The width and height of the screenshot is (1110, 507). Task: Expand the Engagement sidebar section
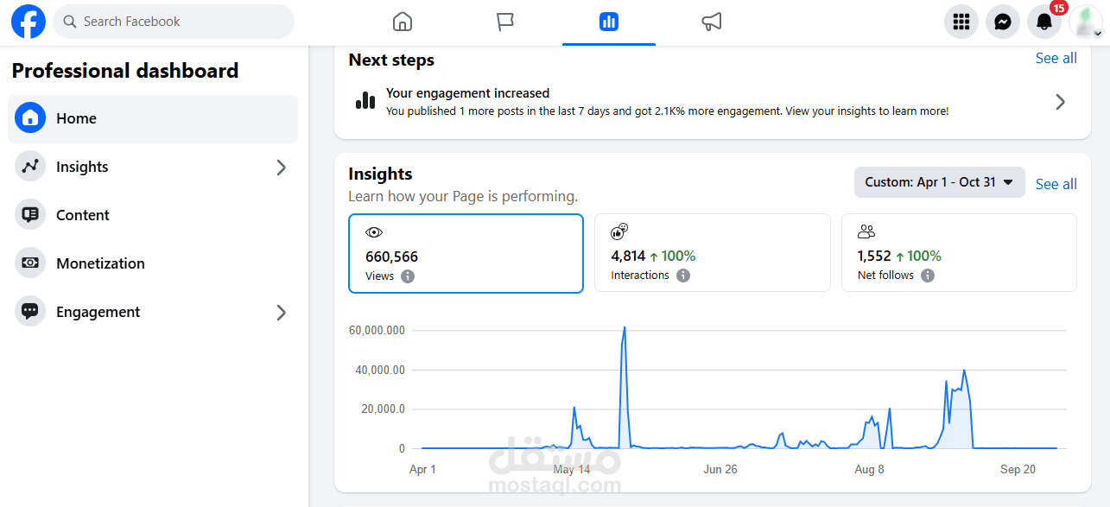pyautogui.click(x=281, y=312)
